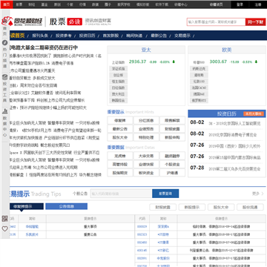
Task: Click the 同花顺财经 logo
Action: coord(22,22)
